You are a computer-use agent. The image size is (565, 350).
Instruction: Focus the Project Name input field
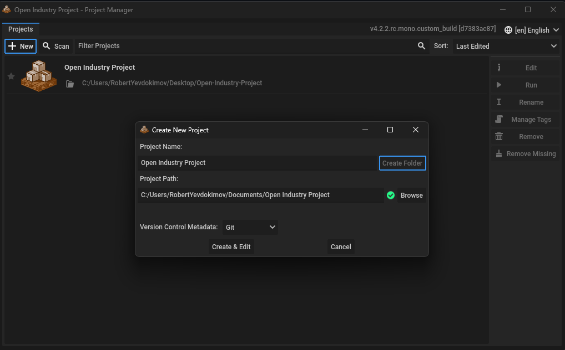(x=258, y=163)
